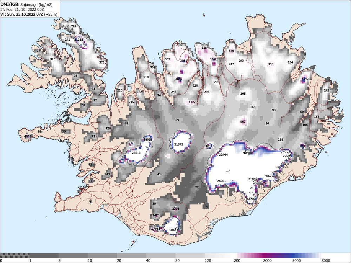
Task: Pick the glacier value '23513'
Action: [x=136, y=153]
